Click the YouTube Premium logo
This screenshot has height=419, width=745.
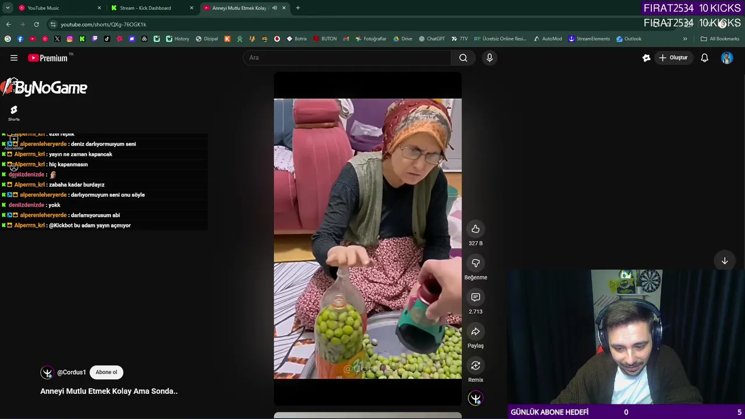[x=48, y=58]
